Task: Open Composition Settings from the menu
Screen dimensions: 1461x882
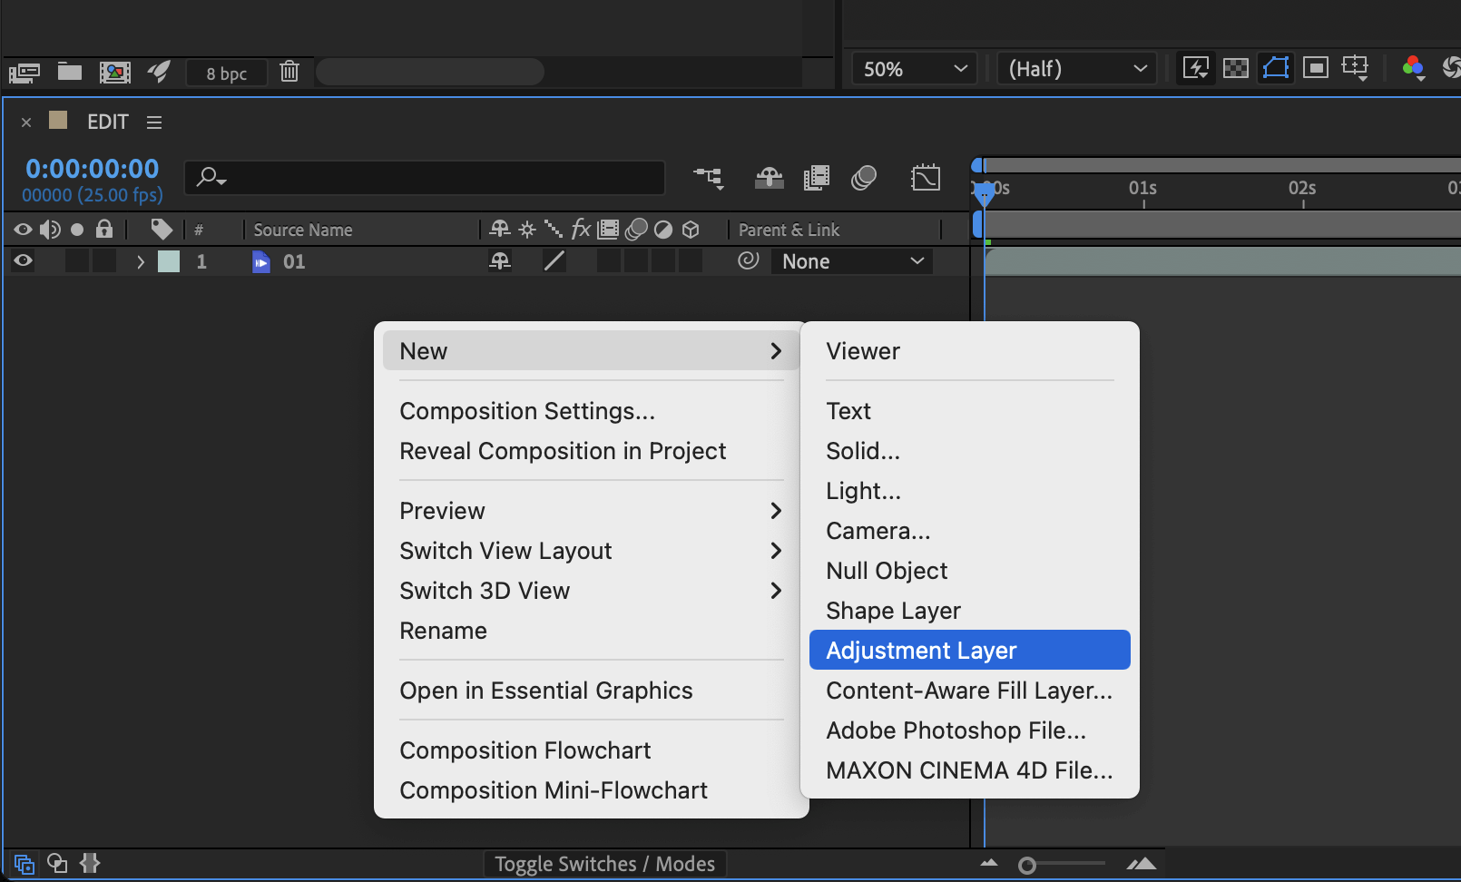Action: pyautogui.click(x=527, y=411)
